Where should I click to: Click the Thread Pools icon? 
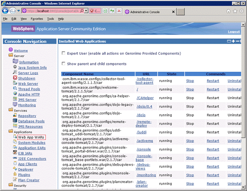pyautogui.click(x=15, y=88)
